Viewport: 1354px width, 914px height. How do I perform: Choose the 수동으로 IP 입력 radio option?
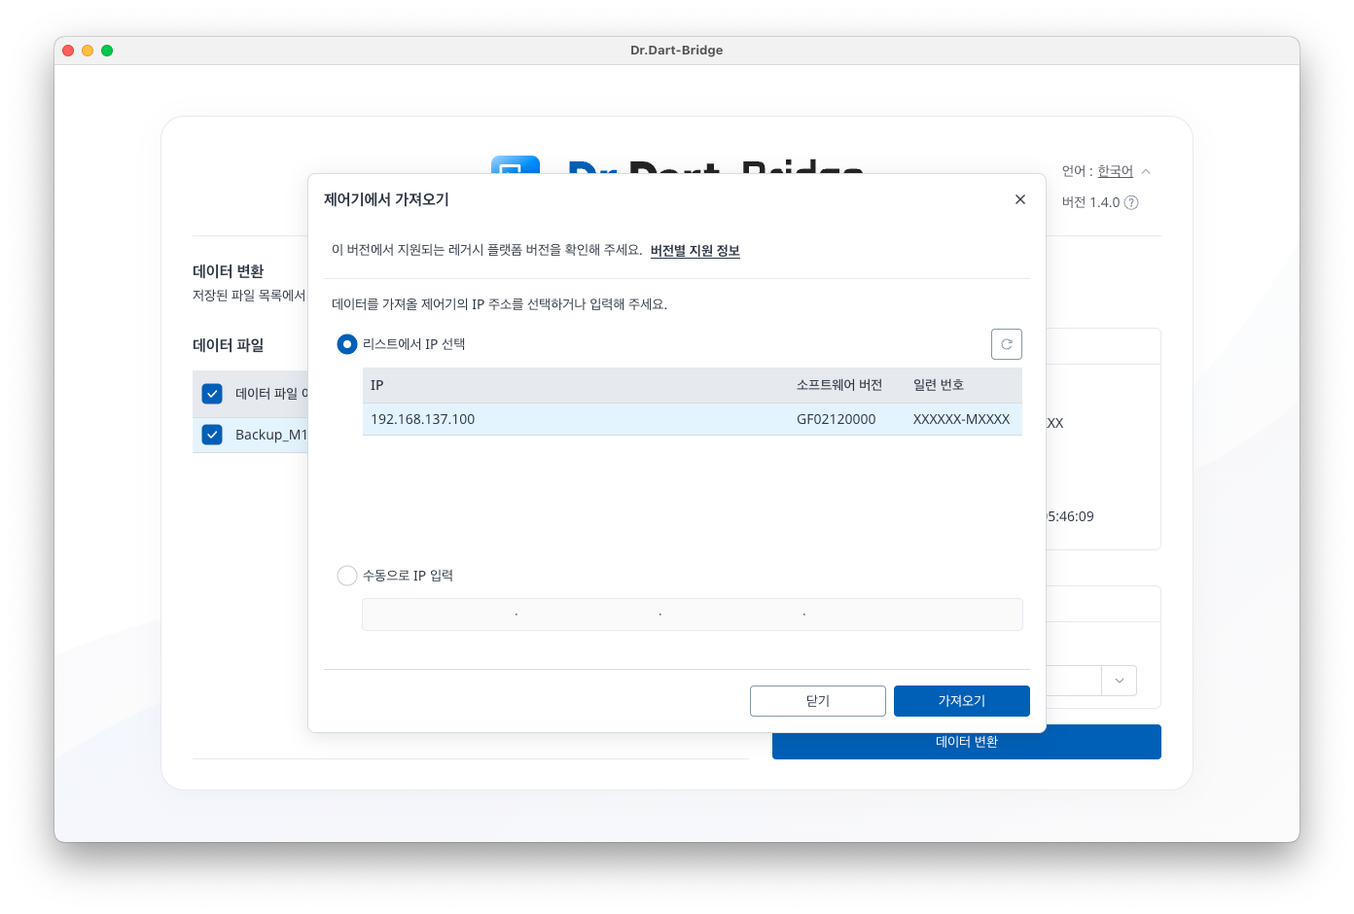[x=347, y=576]
